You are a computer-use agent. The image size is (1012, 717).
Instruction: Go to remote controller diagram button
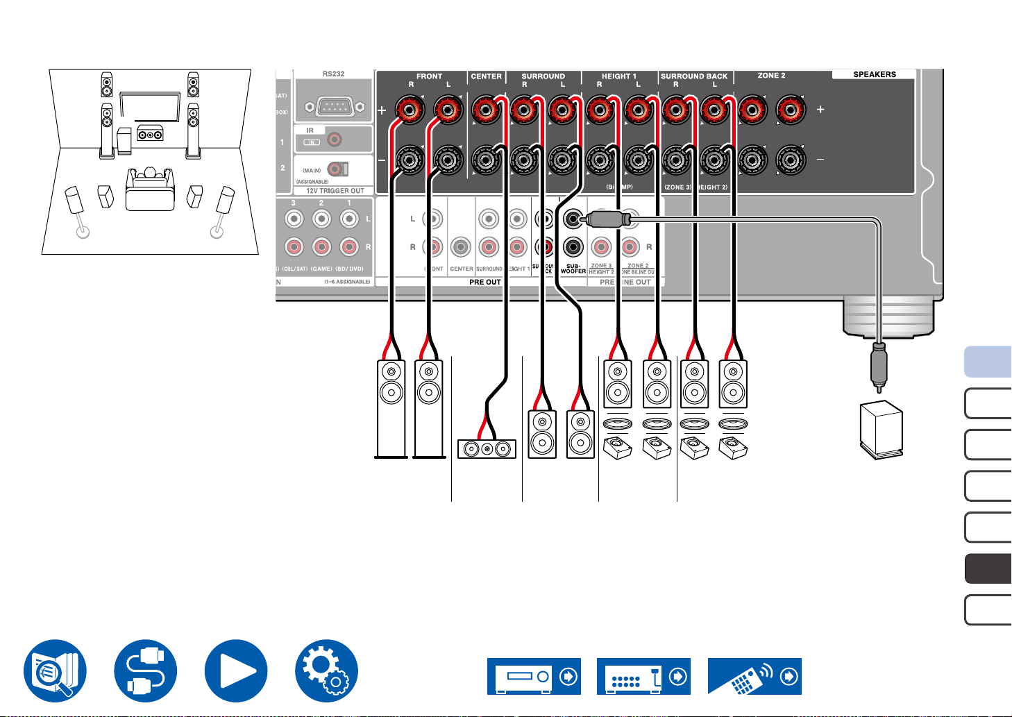click(x=754, y=676)
